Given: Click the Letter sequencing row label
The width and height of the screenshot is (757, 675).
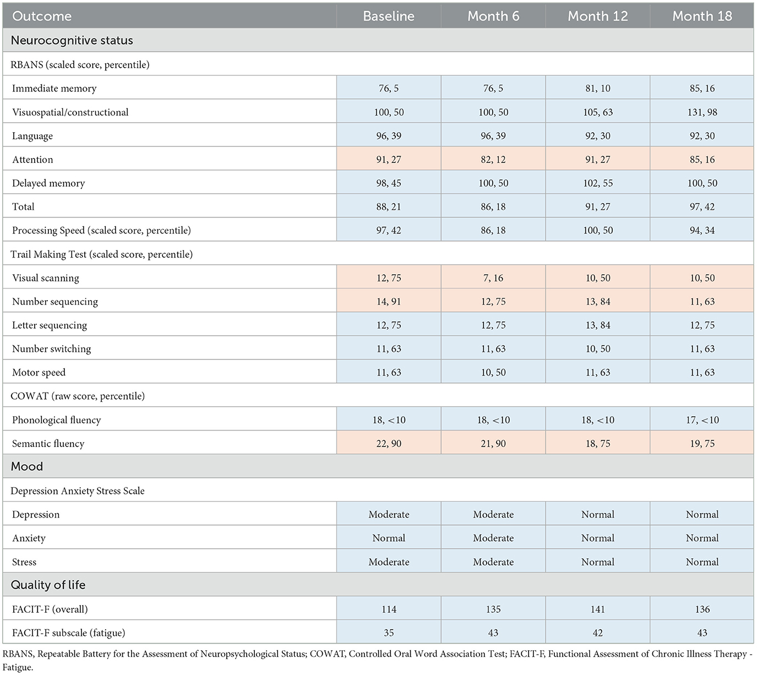Looking at the screenshot, I should [50, 325].
